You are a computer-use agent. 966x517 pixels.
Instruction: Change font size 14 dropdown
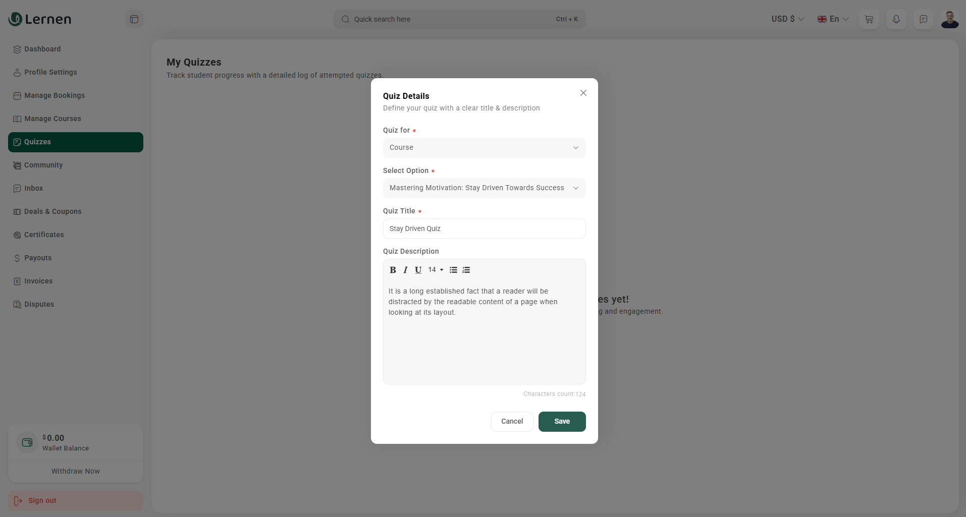[436, 270]
